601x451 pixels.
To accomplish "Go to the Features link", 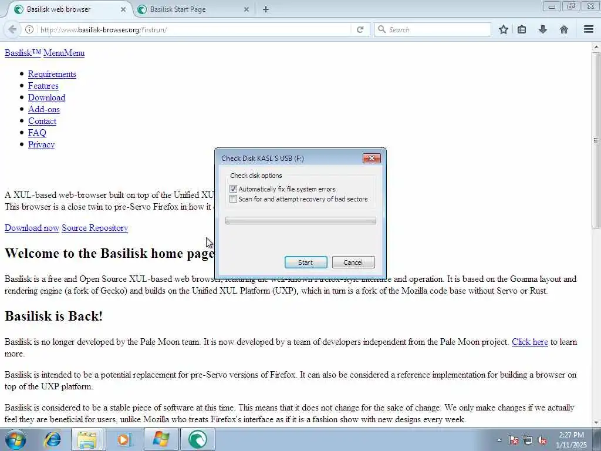I will point(43,86).
